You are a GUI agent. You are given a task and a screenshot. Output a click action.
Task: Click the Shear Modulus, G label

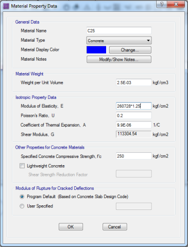[38, 134]
